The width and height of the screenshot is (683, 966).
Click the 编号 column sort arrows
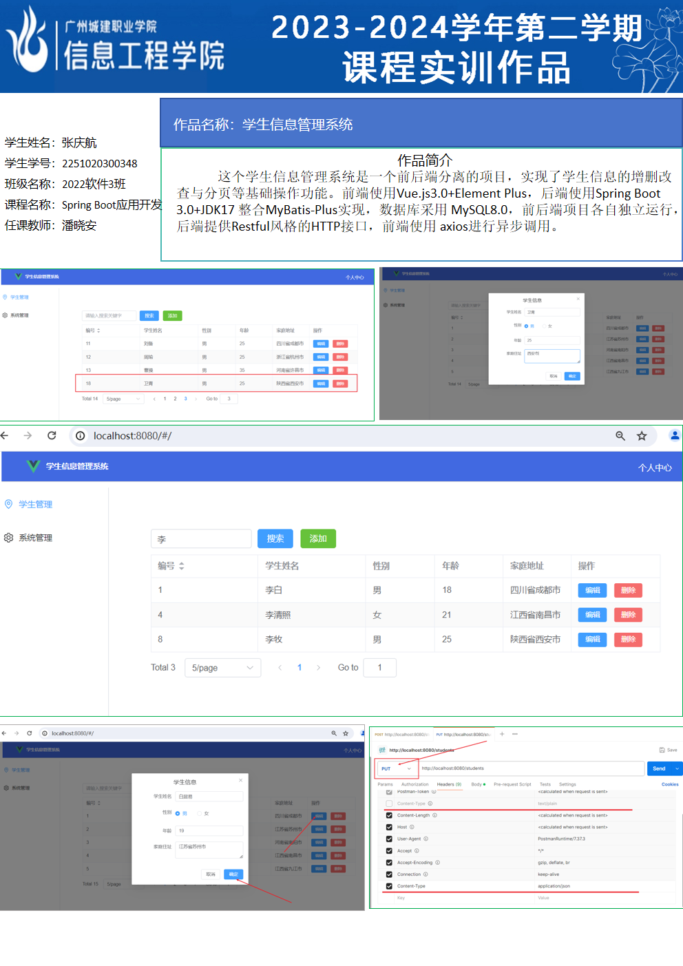click(x=182, y=566)
